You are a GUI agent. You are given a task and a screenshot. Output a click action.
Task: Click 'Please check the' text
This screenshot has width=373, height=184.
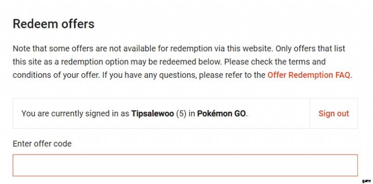(x=256, y=62)
